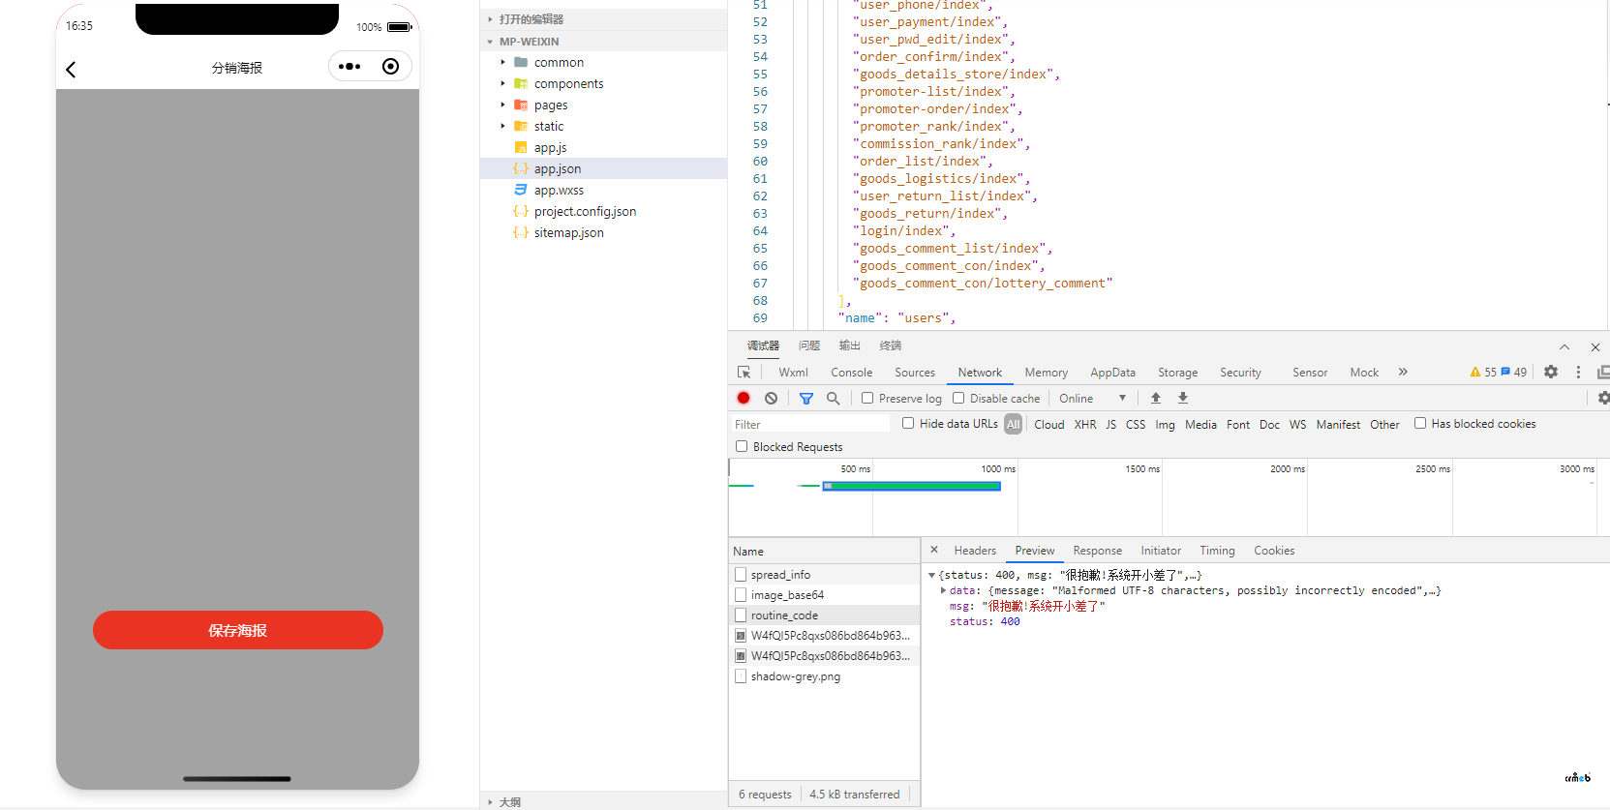Screen dimensions: 1610x810
Task: Click the back arrow in simulator
Action: (x=71, y=69)
